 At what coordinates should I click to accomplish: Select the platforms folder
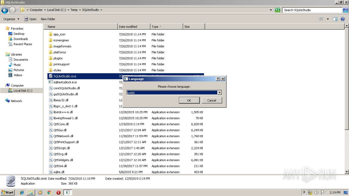(x=59, y=52)
